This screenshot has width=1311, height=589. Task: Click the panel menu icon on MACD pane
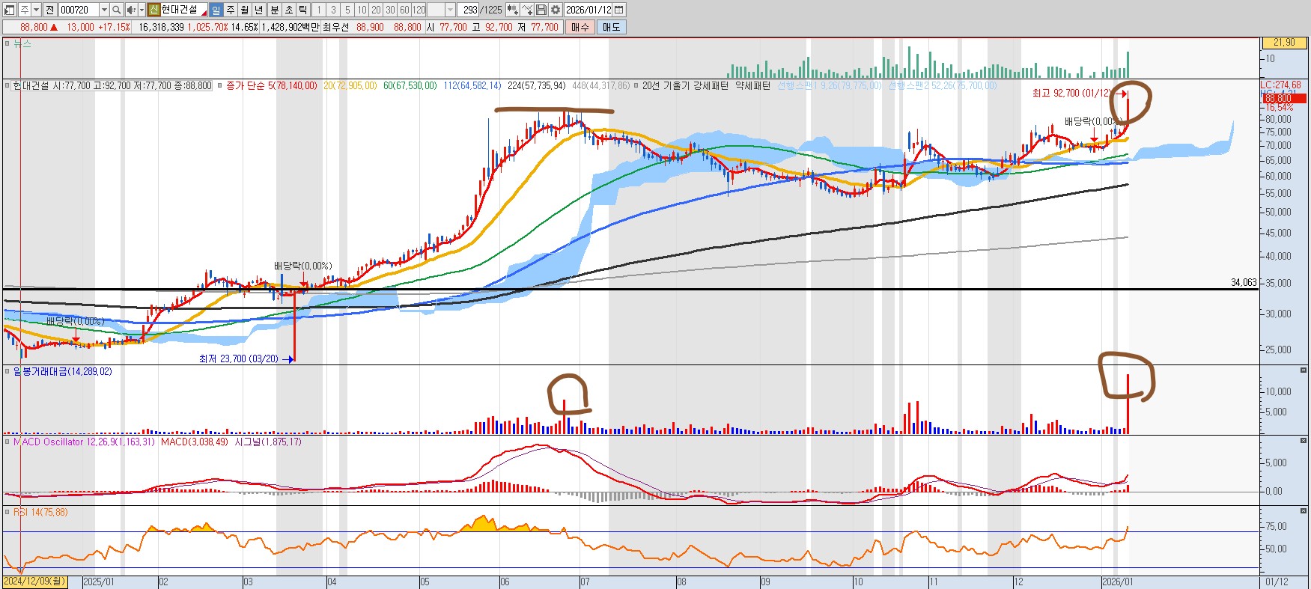tap(1304, 441)
